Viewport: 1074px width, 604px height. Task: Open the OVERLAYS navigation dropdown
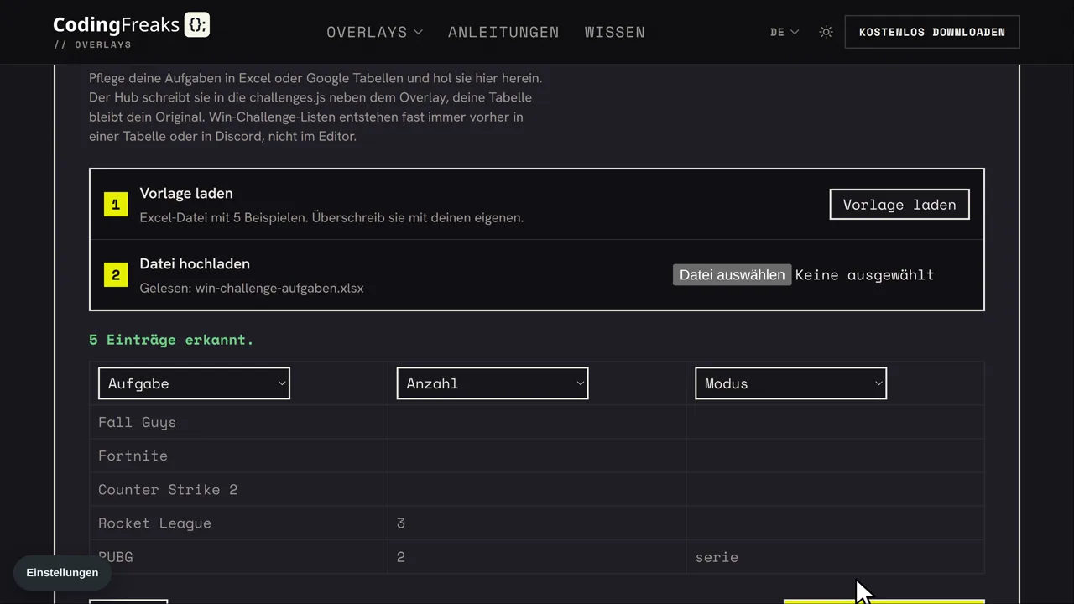[x=375, y=32]
